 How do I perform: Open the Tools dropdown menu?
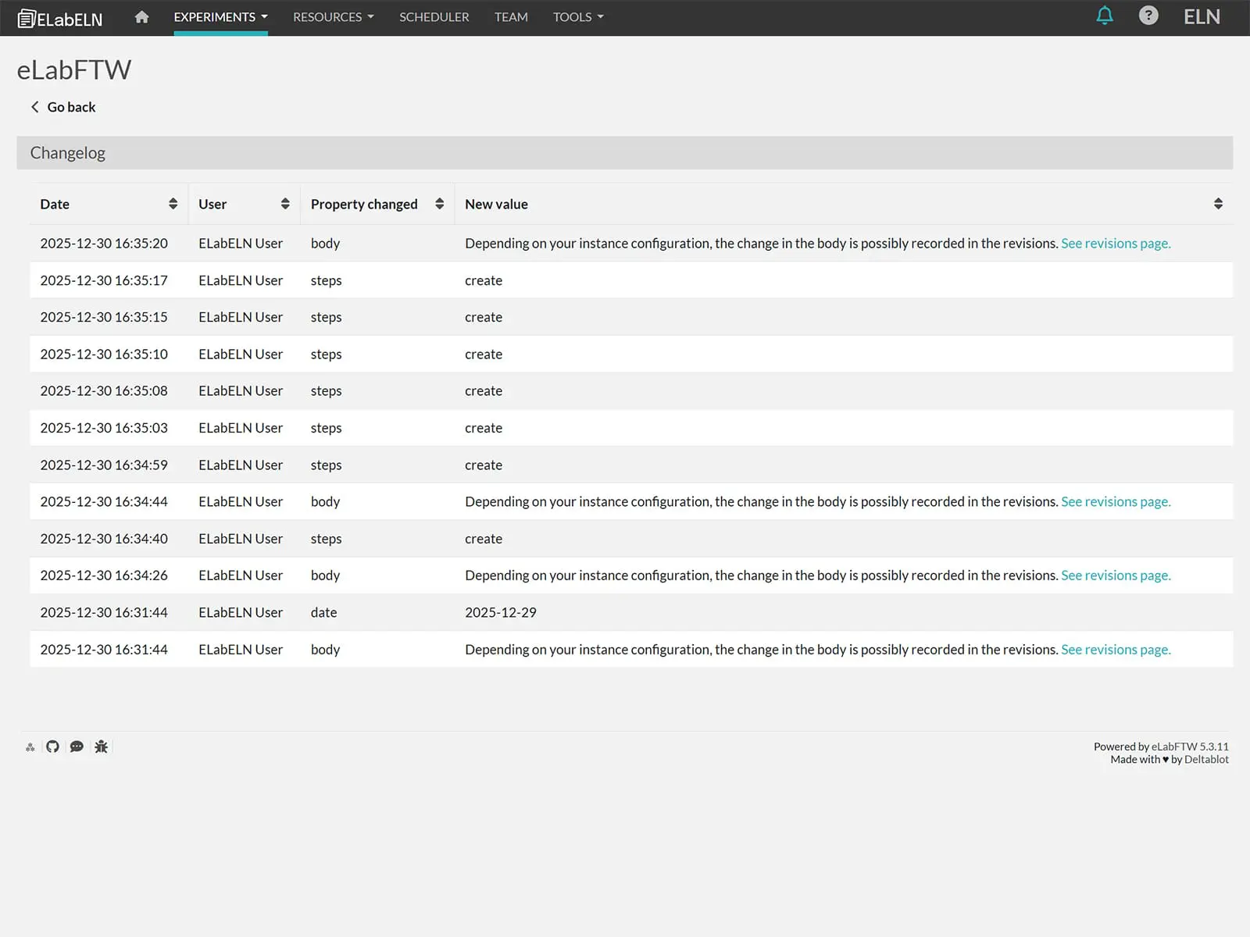(578, 17)
